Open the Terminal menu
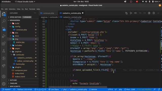The height and width of the screenshot is (91, 162). point(32,9)
